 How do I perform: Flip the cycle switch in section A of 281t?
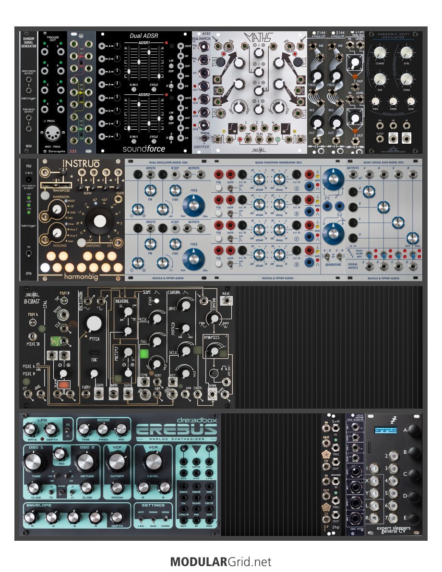pyautogui.click(x=230, y=188)
